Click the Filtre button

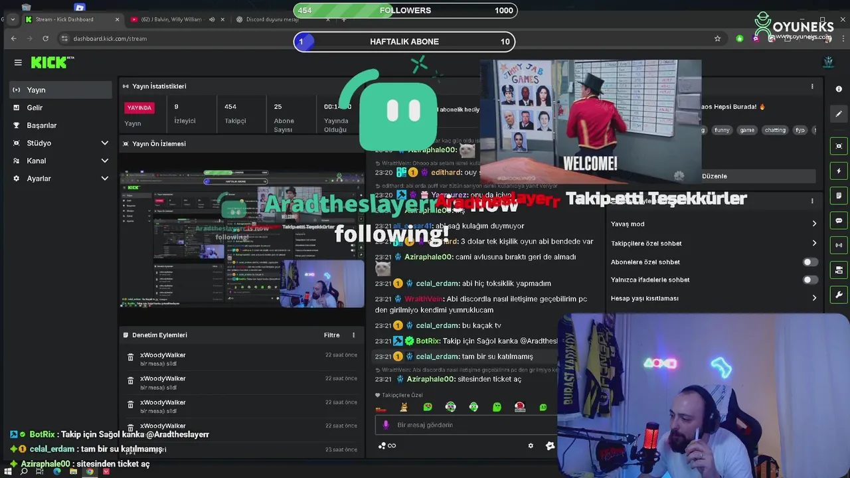[x=331, y=335]
